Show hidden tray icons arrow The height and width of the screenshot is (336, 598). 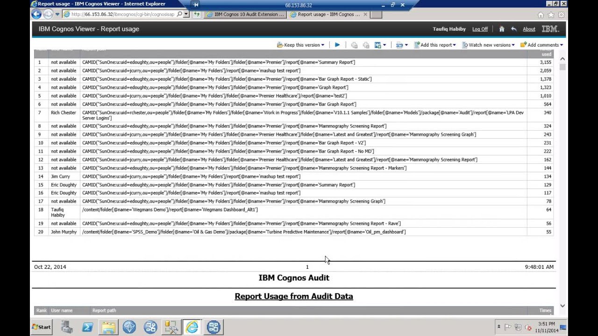[499, 327]
